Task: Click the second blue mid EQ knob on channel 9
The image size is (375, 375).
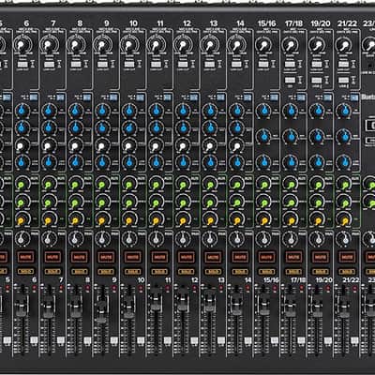Action: tap(102, 127)
